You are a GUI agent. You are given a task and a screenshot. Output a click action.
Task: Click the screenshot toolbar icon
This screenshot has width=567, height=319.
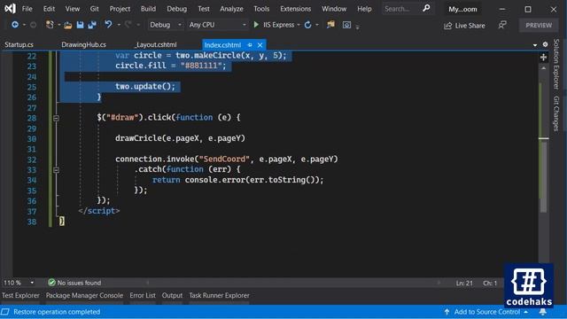click(346, 25)
